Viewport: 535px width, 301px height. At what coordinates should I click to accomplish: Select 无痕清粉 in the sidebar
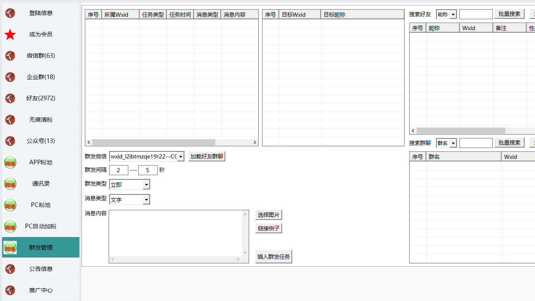coord(41,120)
